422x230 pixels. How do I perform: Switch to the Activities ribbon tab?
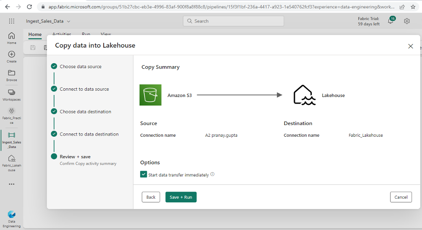tap(62, 34)
